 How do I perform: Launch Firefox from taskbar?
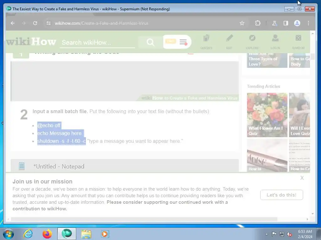[47, 234]
